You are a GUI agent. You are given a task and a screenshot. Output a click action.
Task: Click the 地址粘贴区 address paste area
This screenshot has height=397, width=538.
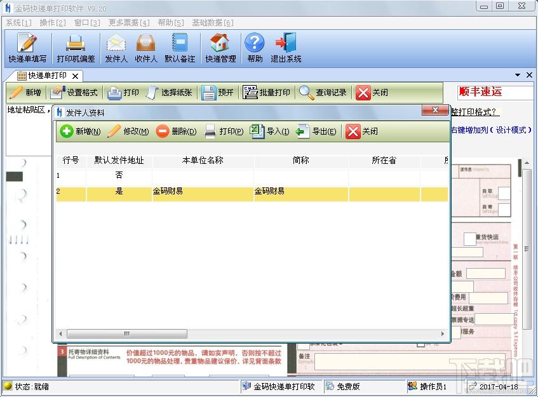(29, 130)
